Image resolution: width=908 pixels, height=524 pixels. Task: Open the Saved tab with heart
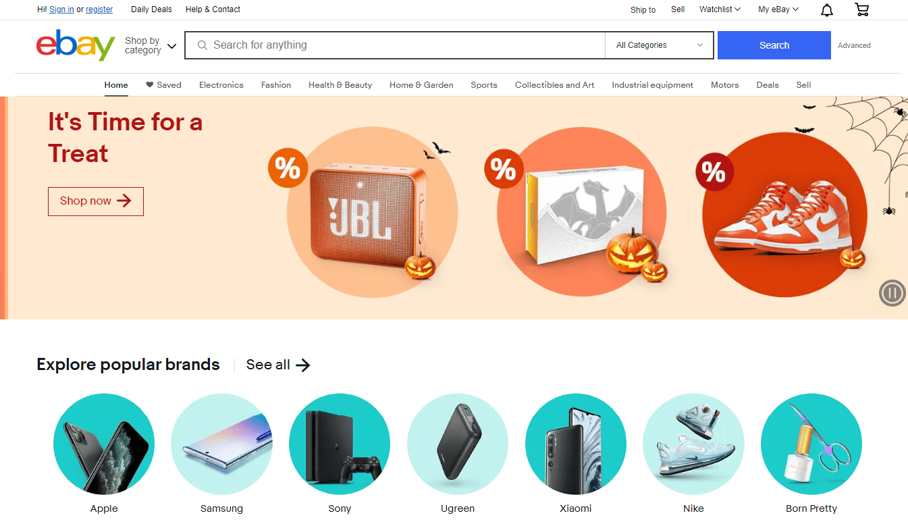pos(163,85)
